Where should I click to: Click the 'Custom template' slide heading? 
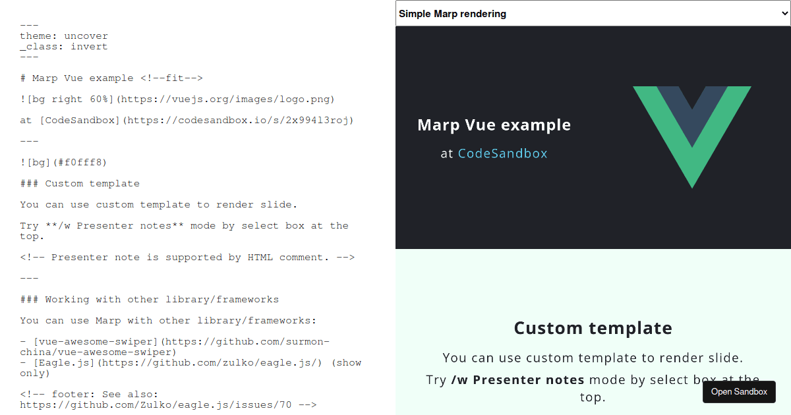pyautogui.click(x=593, y=327)
